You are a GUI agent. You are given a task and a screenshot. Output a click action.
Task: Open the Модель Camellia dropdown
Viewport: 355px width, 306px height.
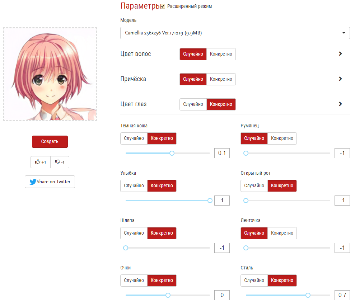click(x=235, y=33)
